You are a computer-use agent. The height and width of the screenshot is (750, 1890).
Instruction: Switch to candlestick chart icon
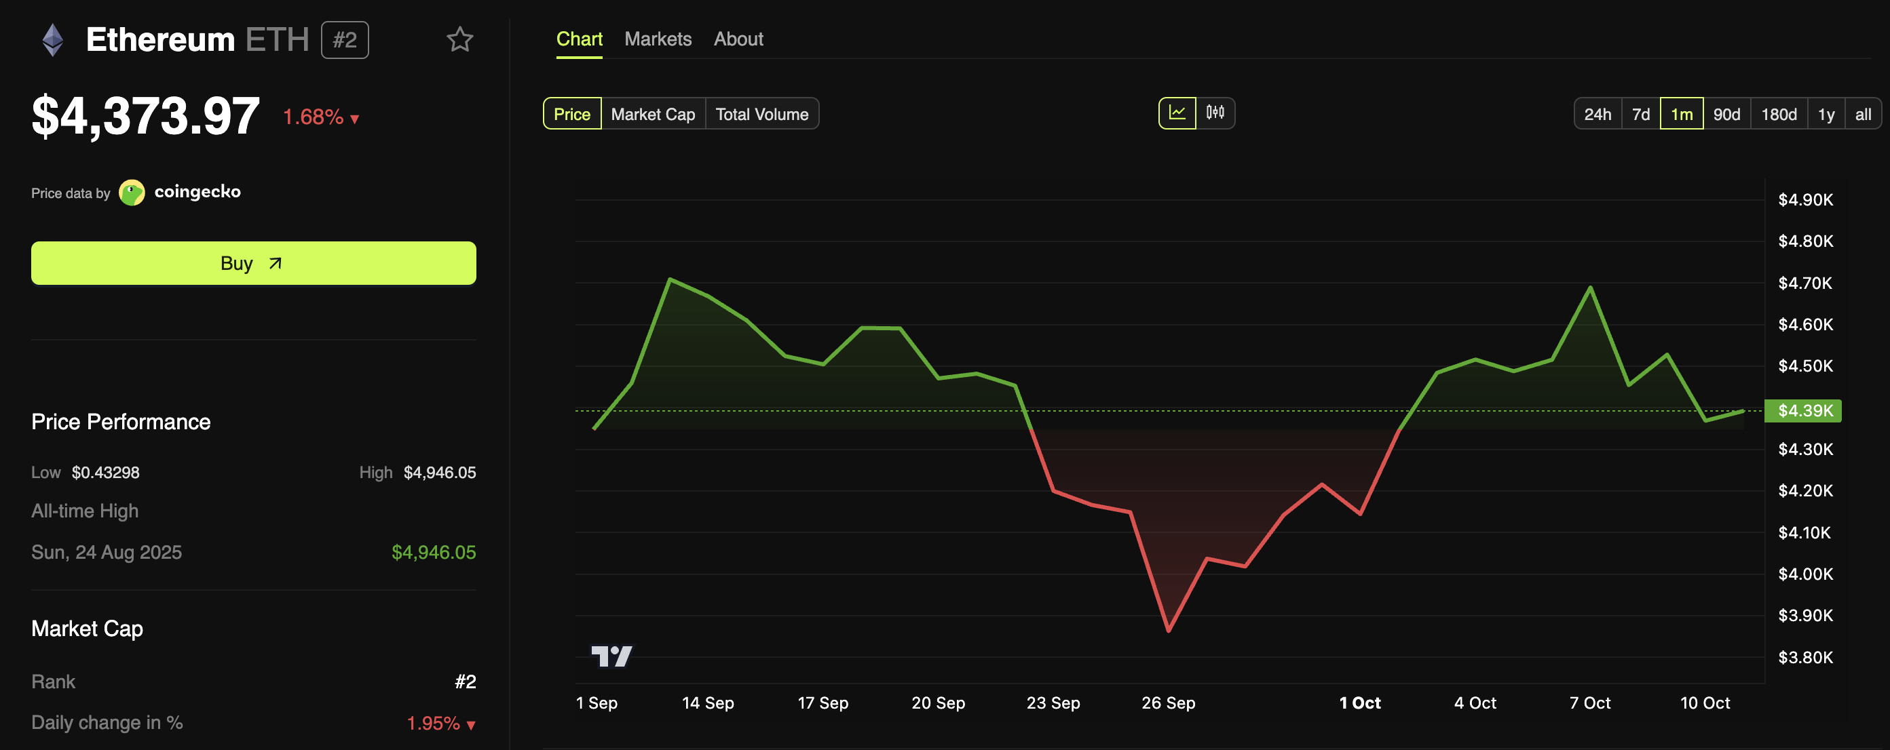(x=1215, y=113)
